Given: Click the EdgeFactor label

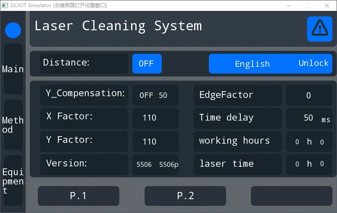Looking at the screenshot, I should 226,95.
